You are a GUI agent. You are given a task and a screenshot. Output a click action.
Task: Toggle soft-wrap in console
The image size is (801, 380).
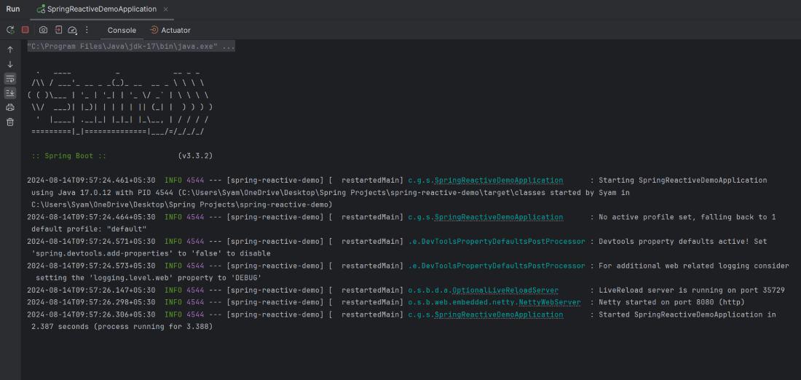pyautogui.click(x=10, y=79)
